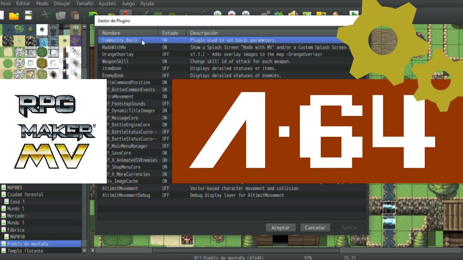Click the Plugin Manager puzzle icon
463x260 pixels.
coord(279,14)
